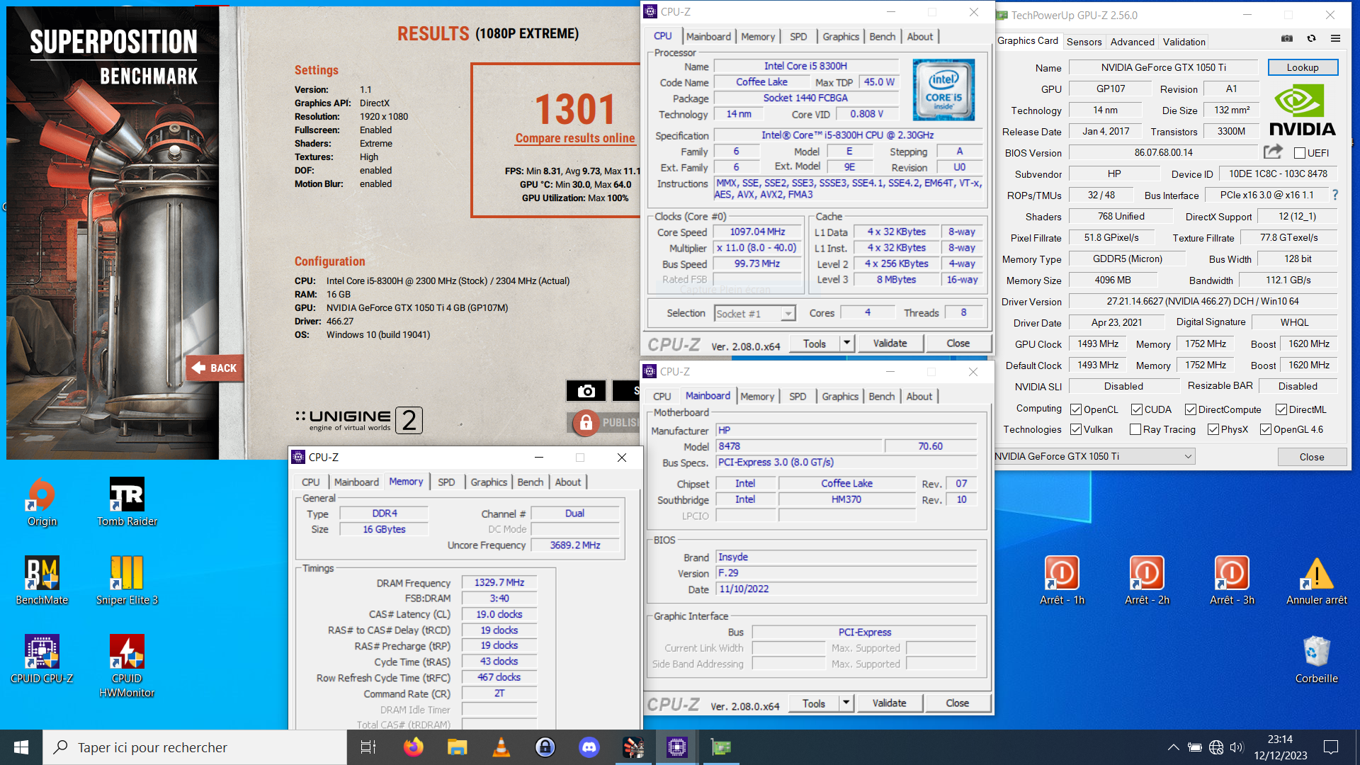Toggle the DirectCompute checkbox
The image size is (1360, 765).
1191,409
